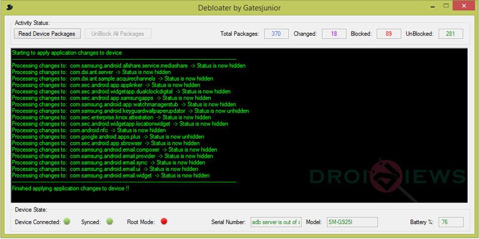Click log line for samsung.android.email.provider
The width and height of the screenshot is (479, 239).
[113, 156]
